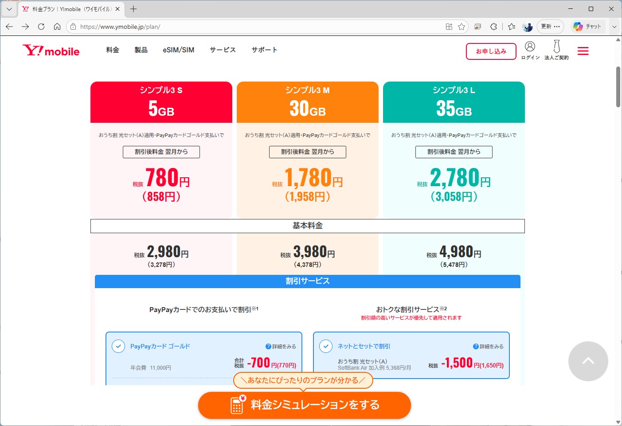Open the browser profile avatar

[x=528, y=27]
